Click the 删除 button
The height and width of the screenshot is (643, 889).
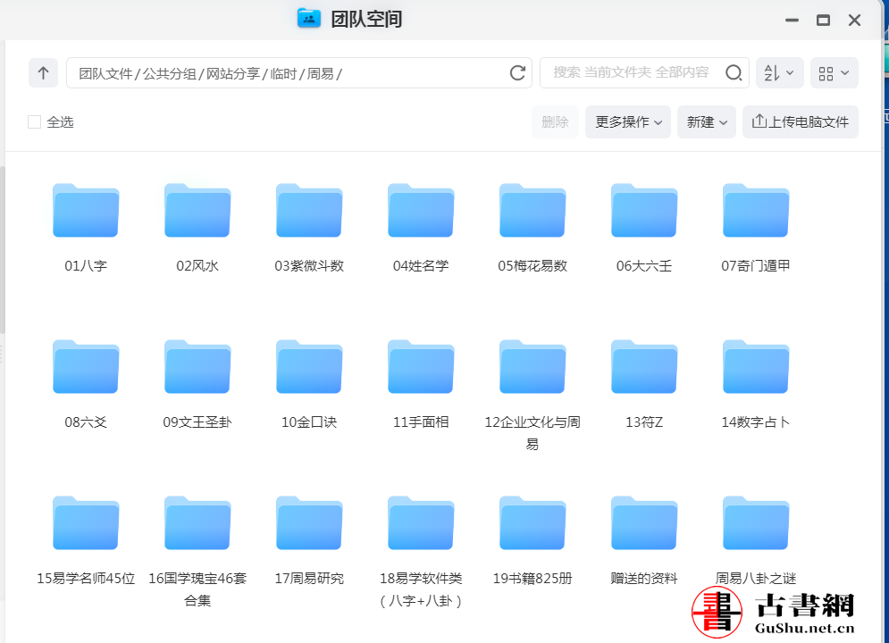pyautogui.click(x=555, y=121)
